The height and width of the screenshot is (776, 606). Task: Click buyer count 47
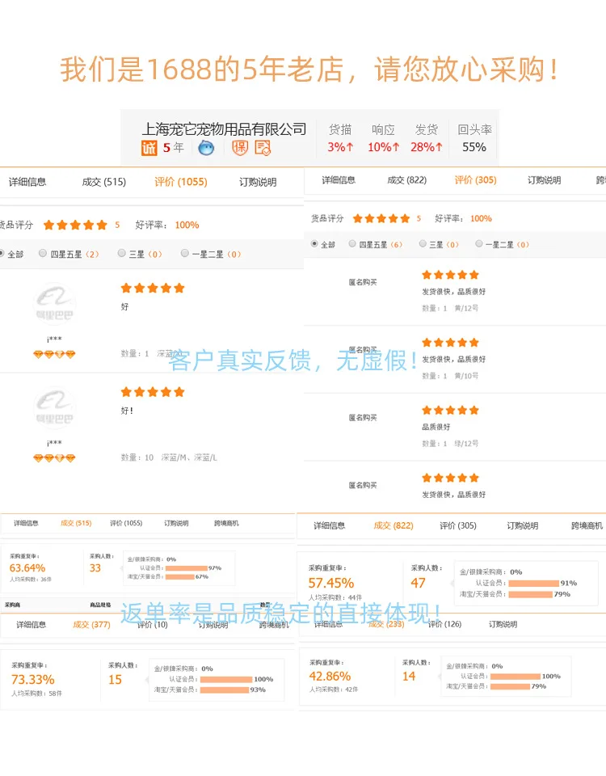[418, 583]
